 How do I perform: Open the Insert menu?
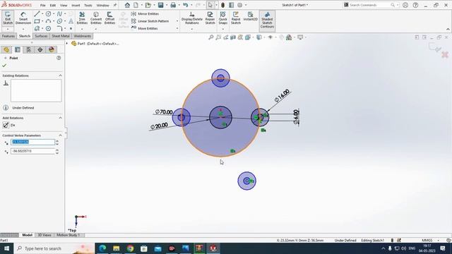pyautogui.click(x=76, y=5)
